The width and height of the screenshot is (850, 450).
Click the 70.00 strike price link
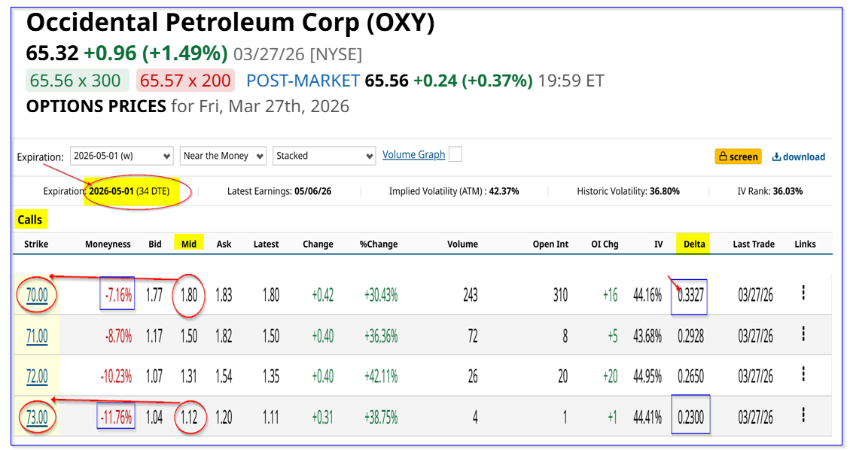pos(37,294)
